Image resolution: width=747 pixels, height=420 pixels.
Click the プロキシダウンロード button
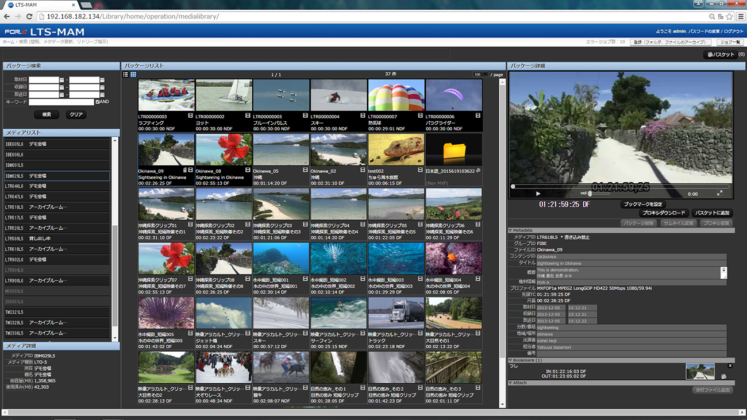click(x=664, y=213)
